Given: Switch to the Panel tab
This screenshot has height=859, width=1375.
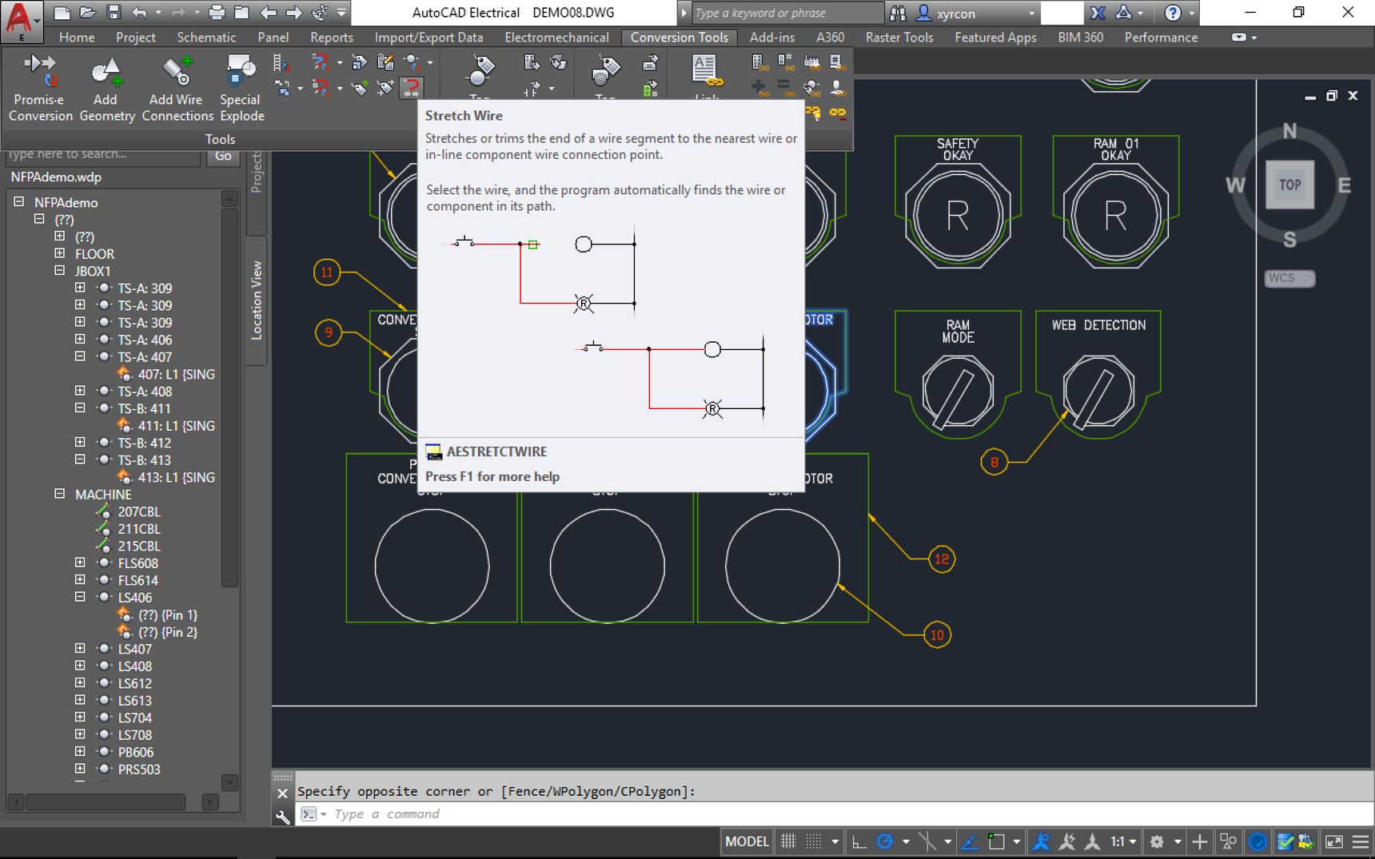Looking at the screenshot, I should pos(273,38).
